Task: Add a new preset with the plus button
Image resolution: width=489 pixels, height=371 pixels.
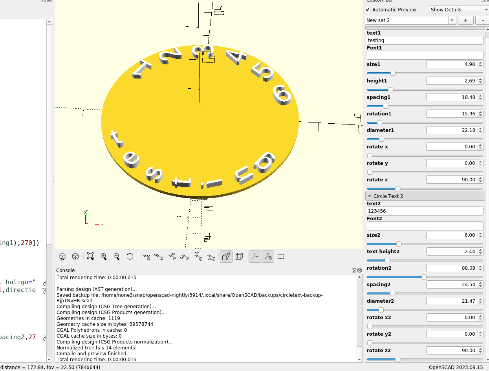Action: (465, 20)
